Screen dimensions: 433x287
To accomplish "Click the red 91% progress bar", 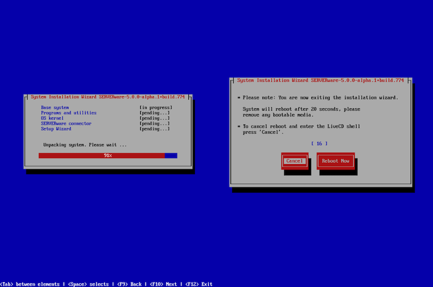I will coord(102,155).
